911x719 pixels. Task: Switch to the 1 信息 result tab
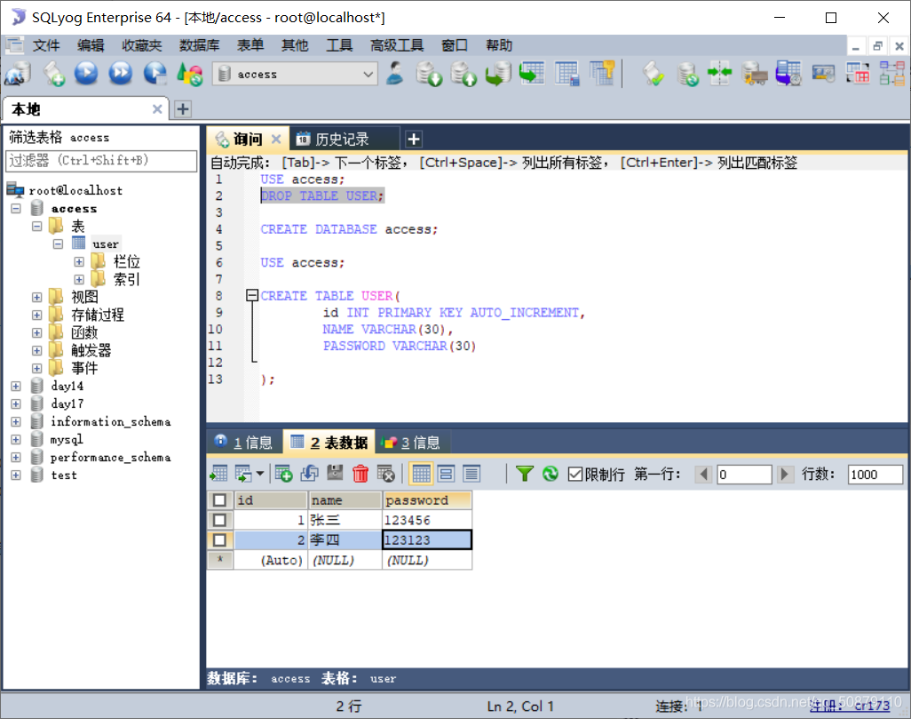[244, 443]
